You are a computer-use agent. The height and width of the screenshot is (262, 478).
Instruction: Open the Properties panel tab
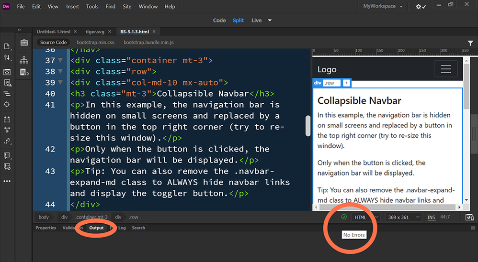pyautogui.click(x=46, y=228)
